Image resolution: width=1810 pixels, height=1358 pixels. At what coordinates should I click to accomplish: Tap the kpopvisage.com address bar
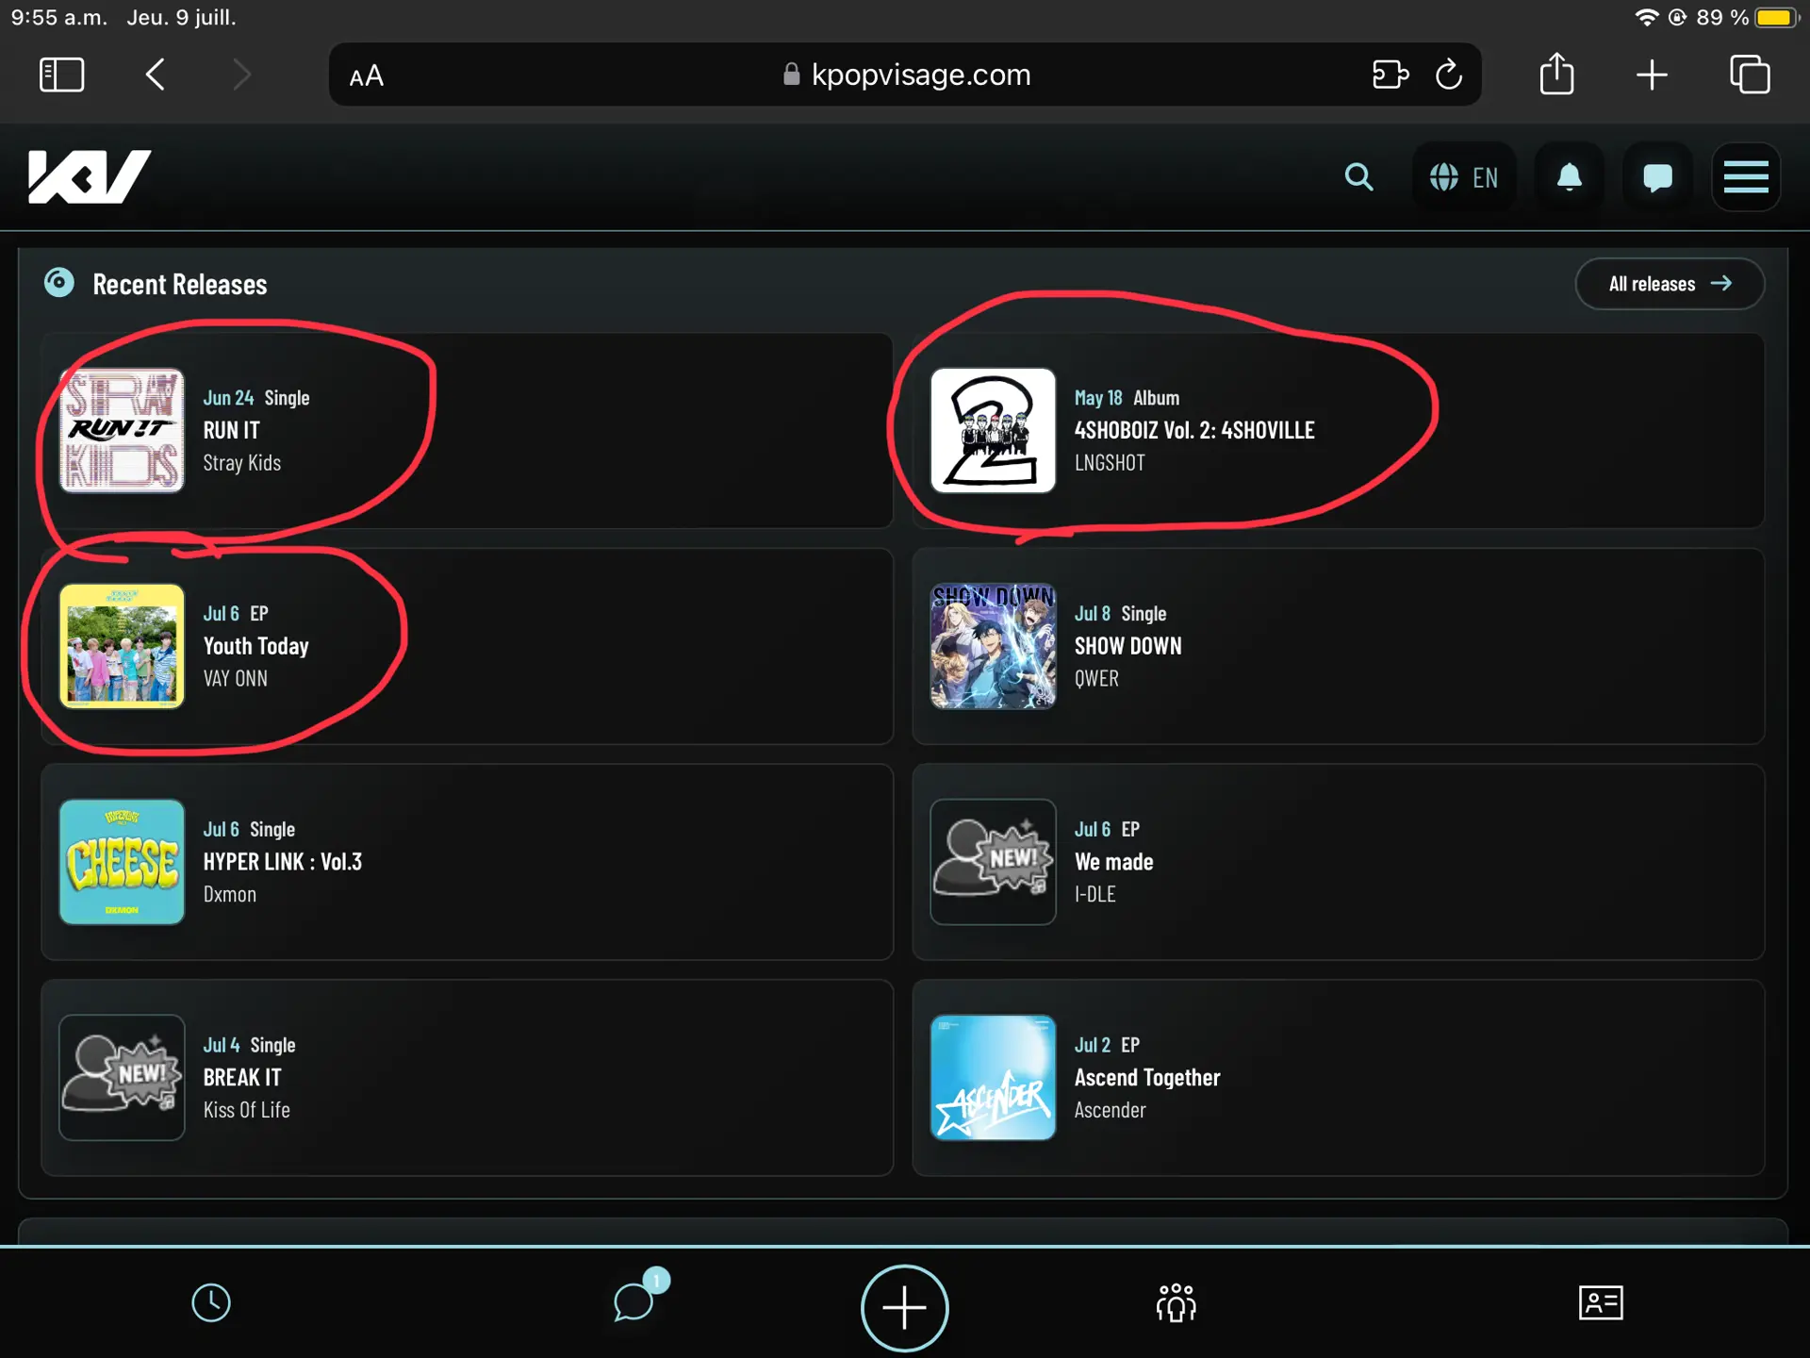point(905,75)
